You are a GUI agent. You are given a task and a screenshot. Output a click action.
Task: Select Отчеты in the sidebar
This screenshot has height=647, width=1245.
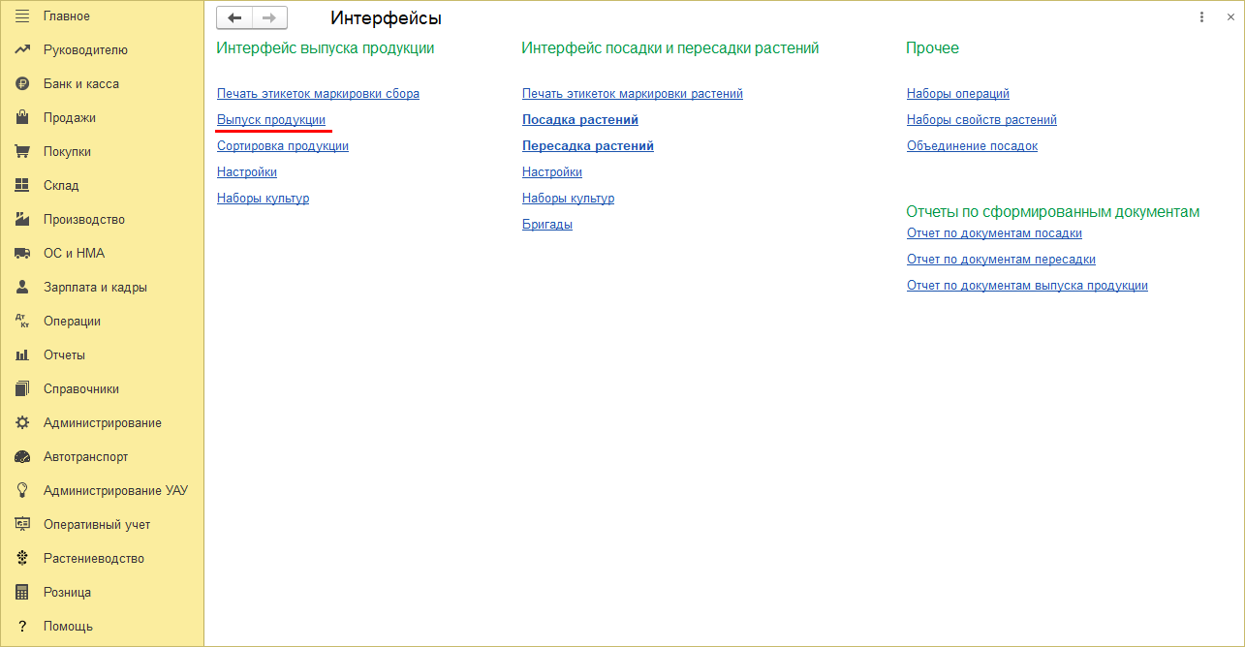click(64, 355)
